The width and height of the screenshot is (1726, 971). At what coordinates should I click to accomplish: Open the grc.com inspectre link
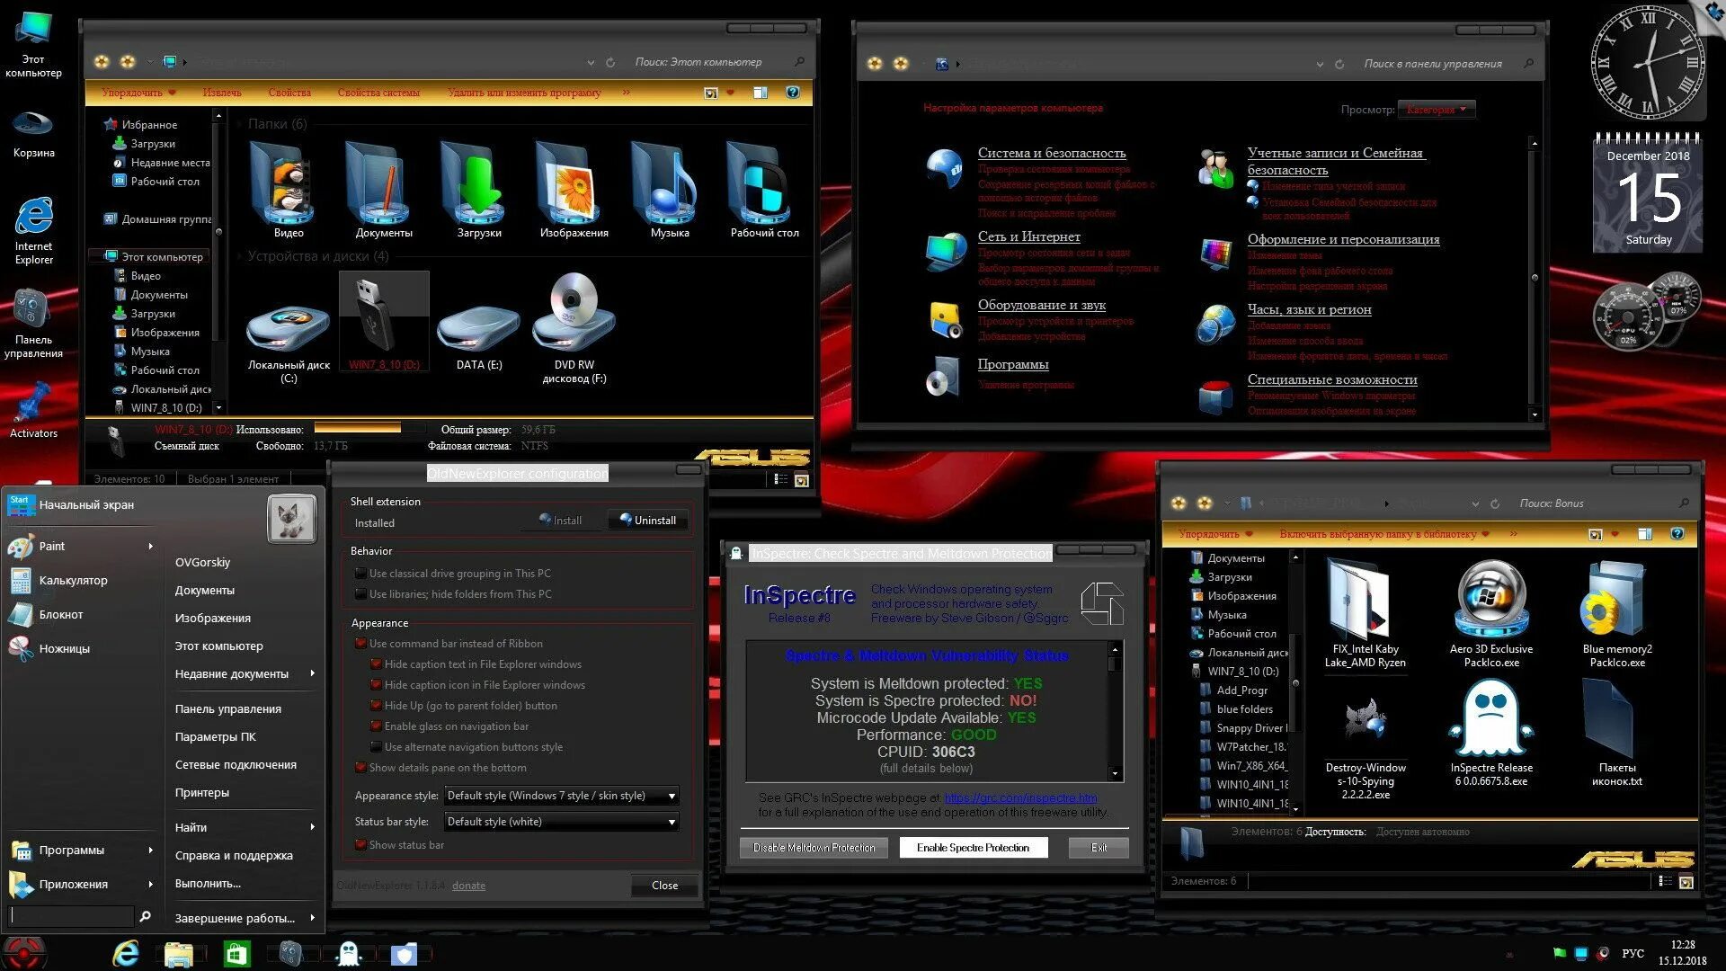[x=1020, y=797]
